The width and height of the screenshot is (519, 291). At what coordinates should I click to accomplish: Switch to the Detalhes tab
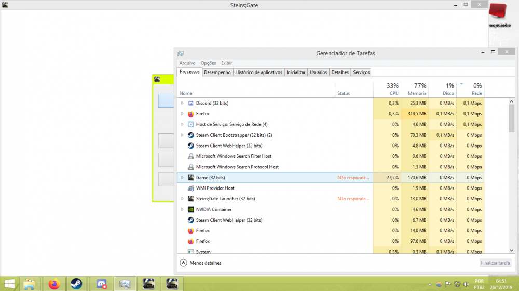(x=340, y=72)
